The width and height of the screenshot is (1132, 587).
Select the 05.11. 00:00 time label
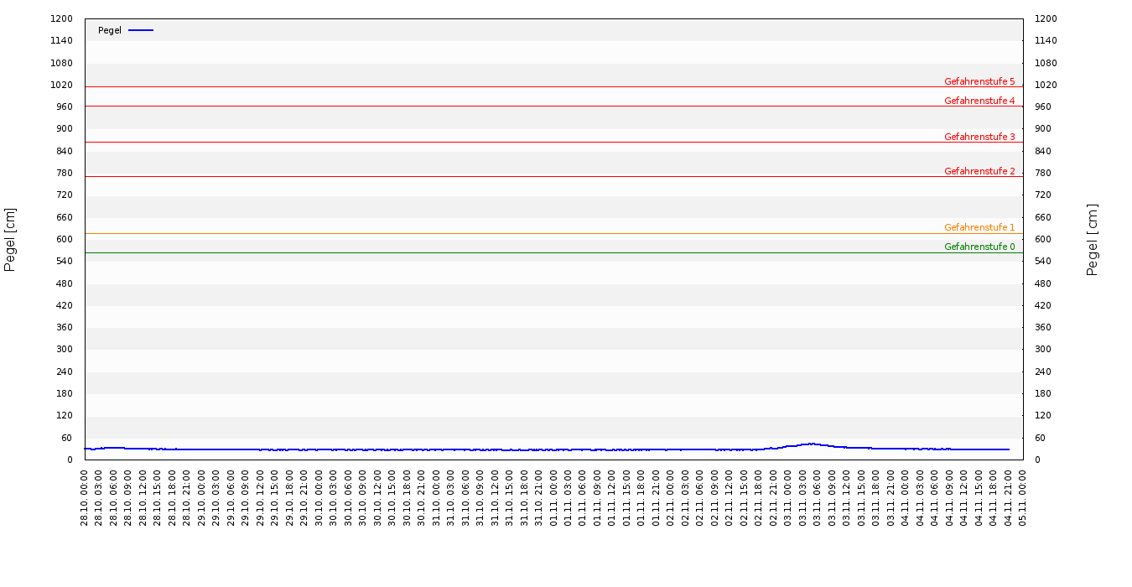point(1023,497)
